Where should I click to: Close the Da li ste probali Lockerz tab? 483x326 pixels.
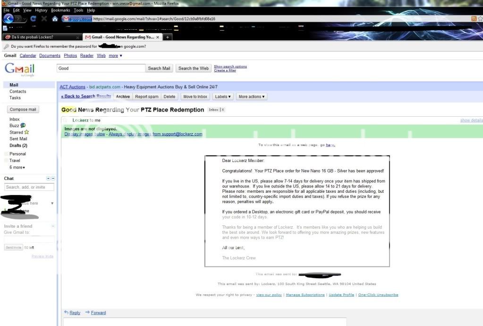[x=77, y=37]
